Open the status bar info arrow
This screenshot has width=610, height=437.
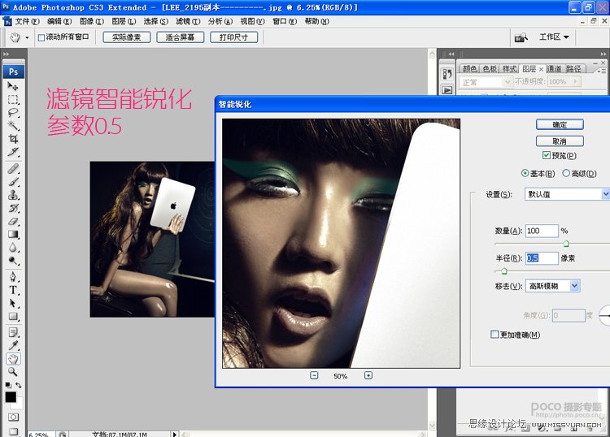(174, 434)
